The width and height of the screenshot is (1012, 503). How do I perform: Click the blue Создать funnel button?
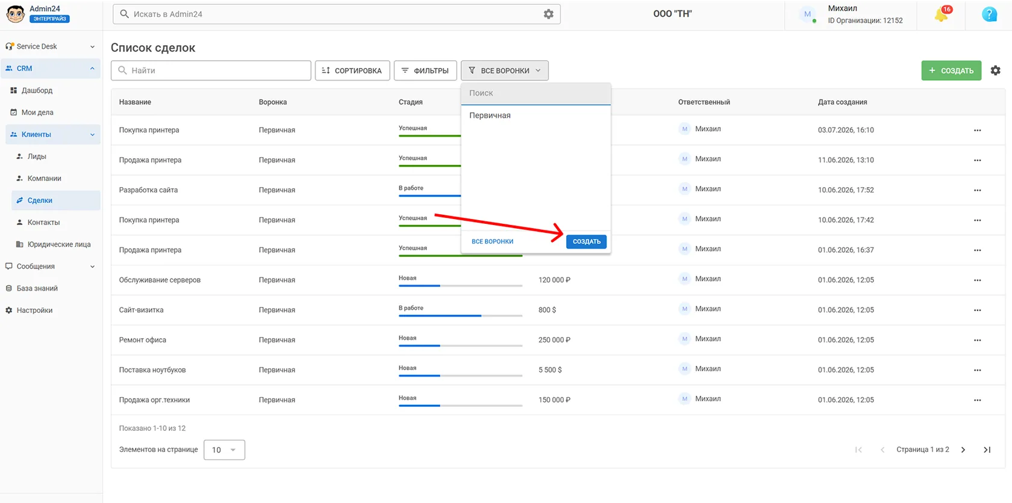586,242
